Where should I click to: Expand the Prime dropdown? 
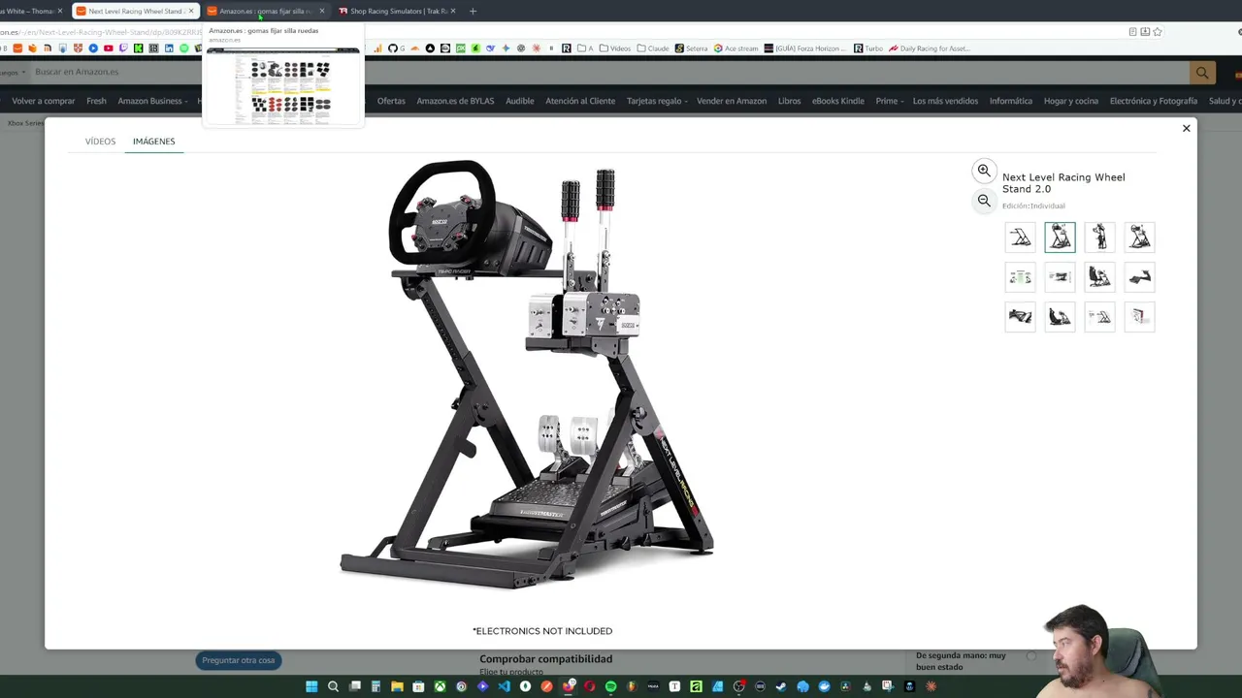click(x=890, y=101)
